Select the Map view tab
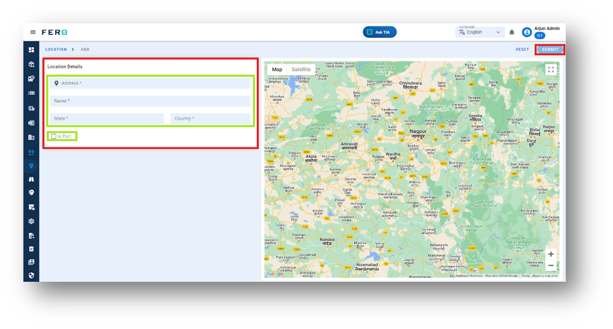This screenshot has width=613, height=329. coord(277,70)
